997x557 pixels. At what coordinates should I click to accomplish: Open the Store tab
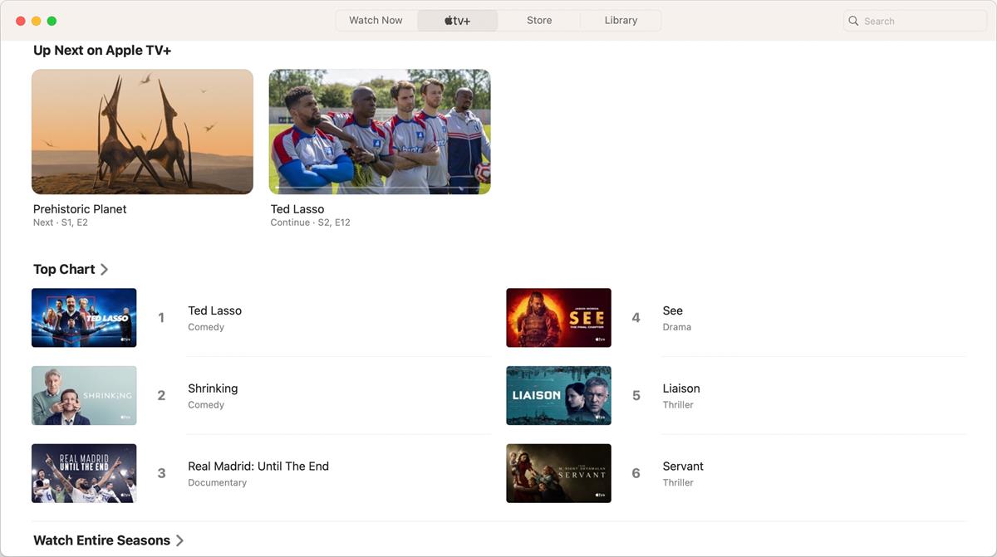pyautogui.click(x=539, y=21)
